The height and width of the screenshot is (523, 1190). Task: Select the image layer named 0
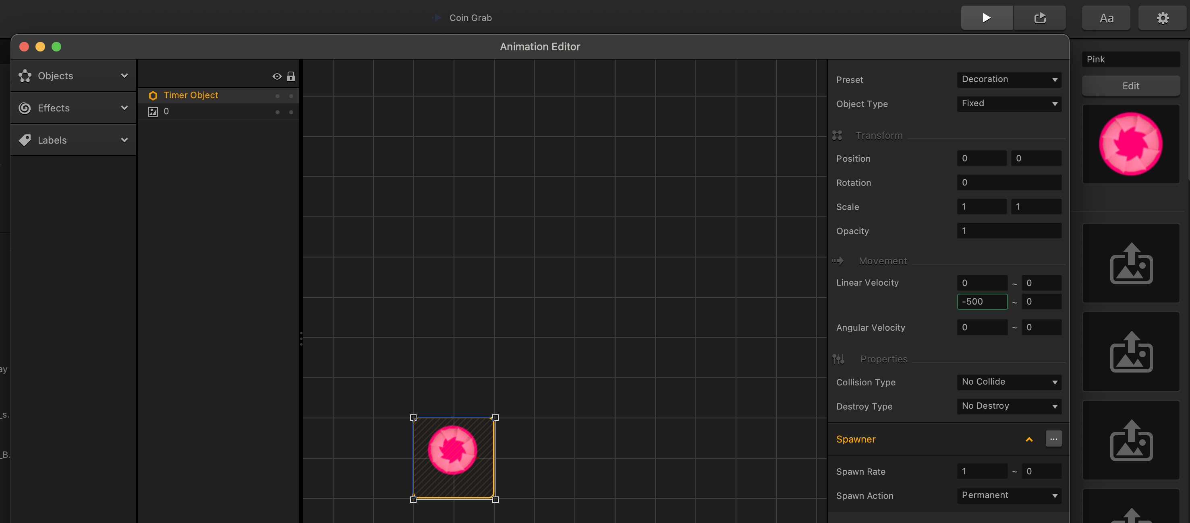(218, 111)
